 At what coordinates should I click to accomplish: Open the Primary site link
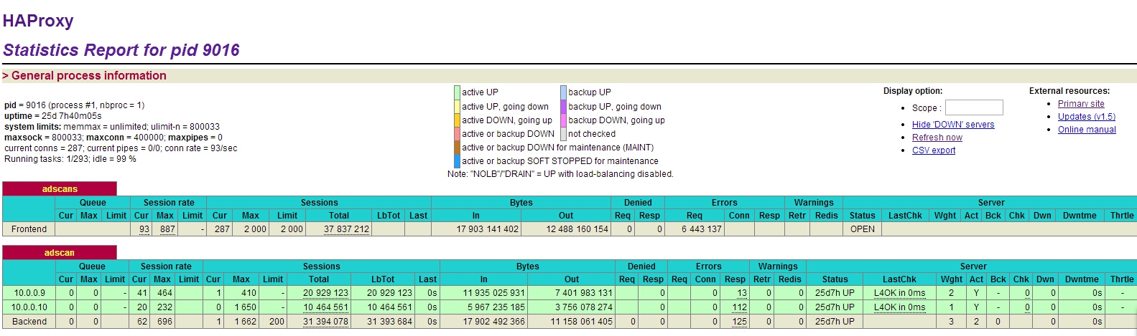[x=1081, y=104]
